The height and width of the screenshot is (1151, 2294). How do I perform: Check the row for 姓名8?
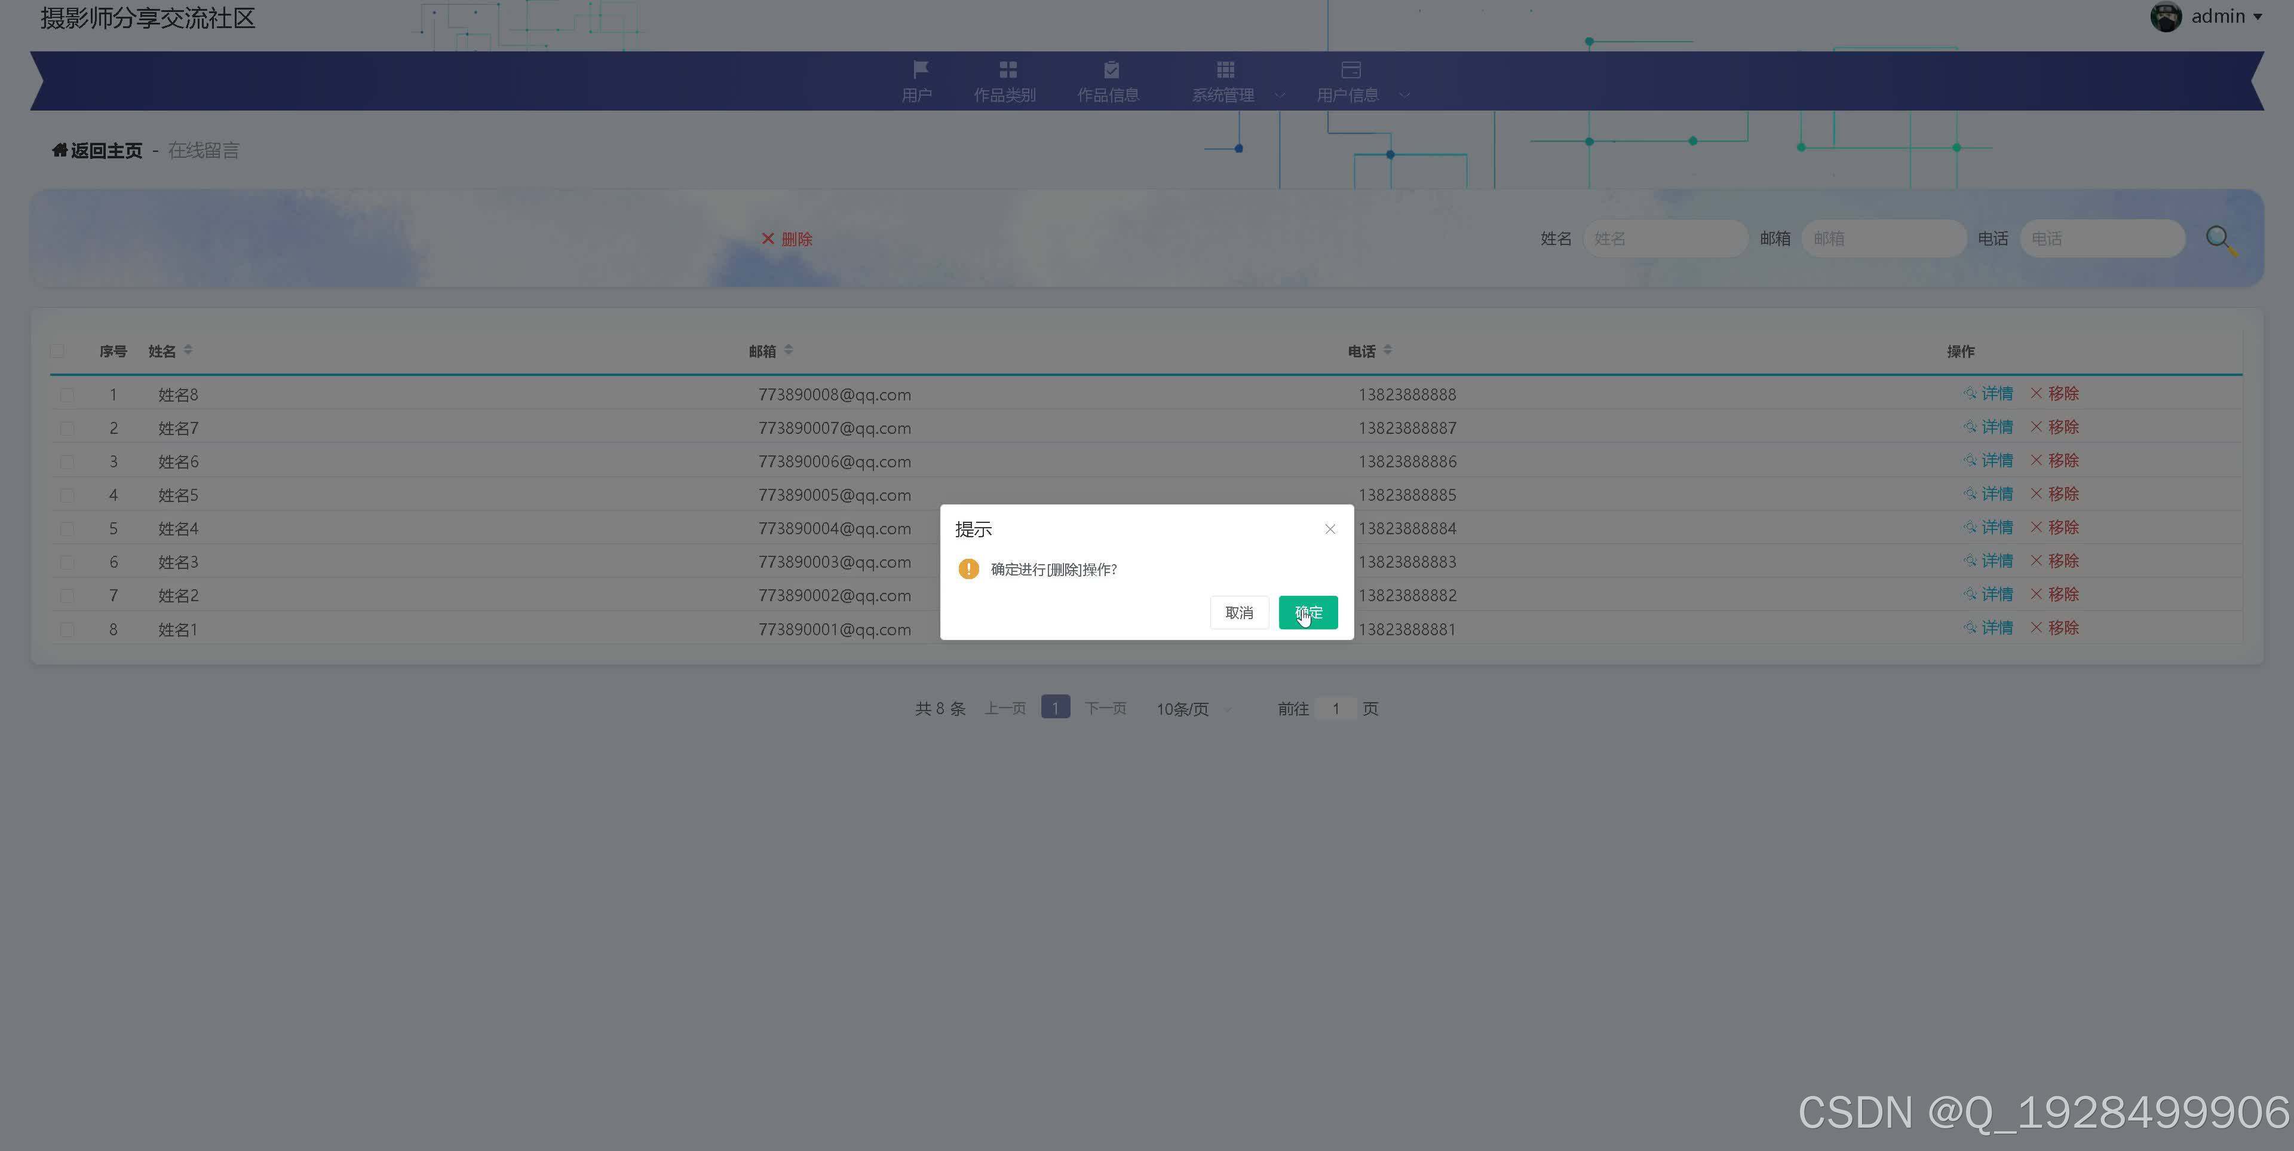(x=67, y=394)
